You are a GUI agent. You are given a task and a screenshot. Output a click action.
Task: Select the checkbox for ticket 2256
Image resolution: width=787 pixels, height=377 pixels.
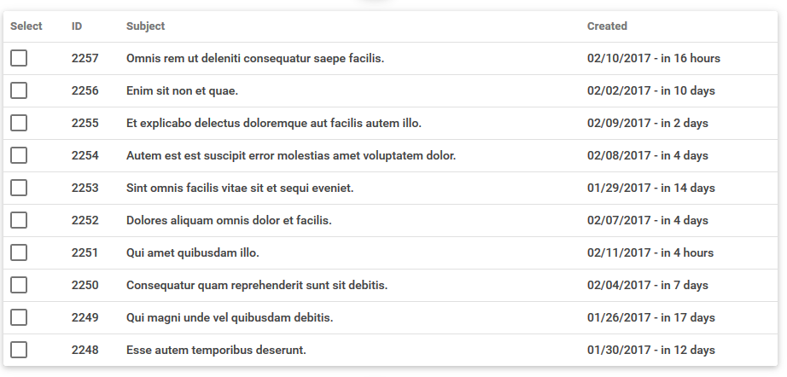[19, 90]
